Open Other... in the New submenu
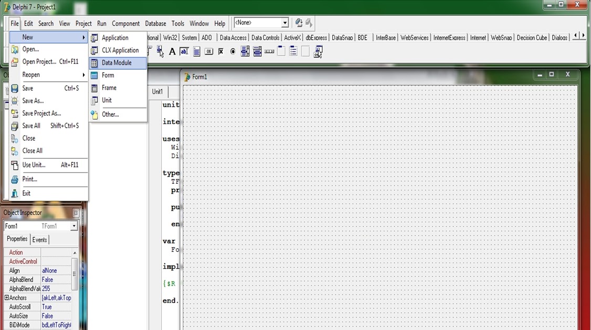Screen dimensions: 591x330 118,114
